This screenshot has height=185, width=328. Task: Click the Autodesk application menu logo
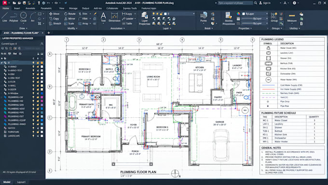click(4, 3)
